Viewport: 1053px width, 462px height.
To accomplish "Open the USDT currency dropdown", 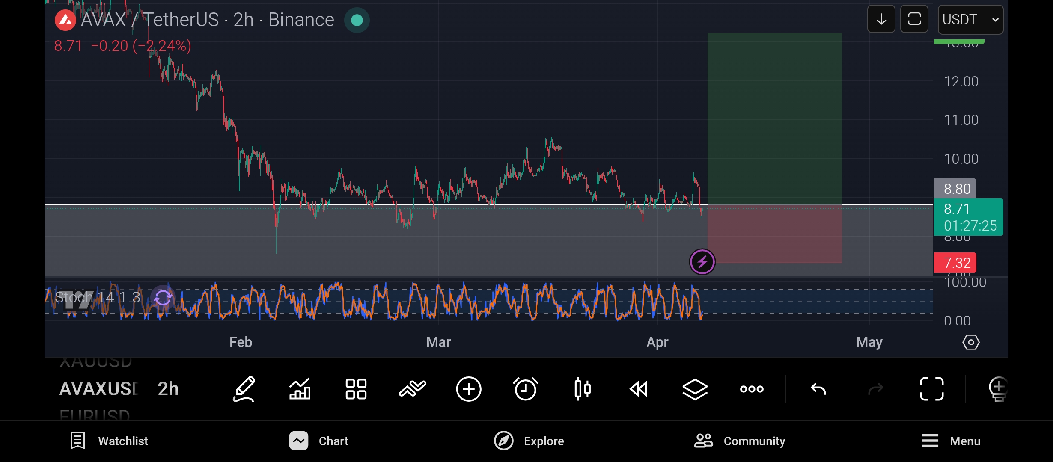I will point(970,20).
